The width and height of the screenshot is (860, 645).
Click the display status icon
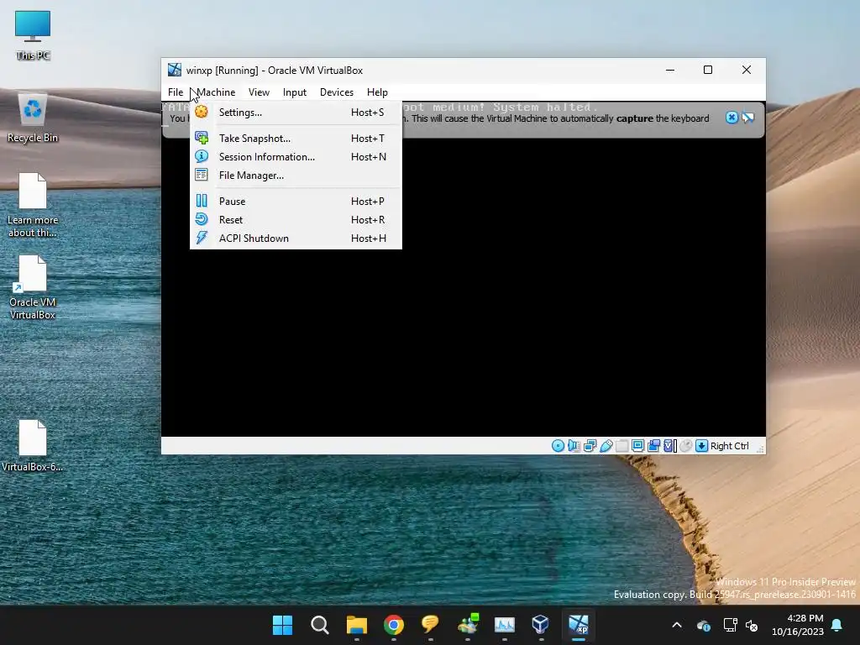[638, 446]
